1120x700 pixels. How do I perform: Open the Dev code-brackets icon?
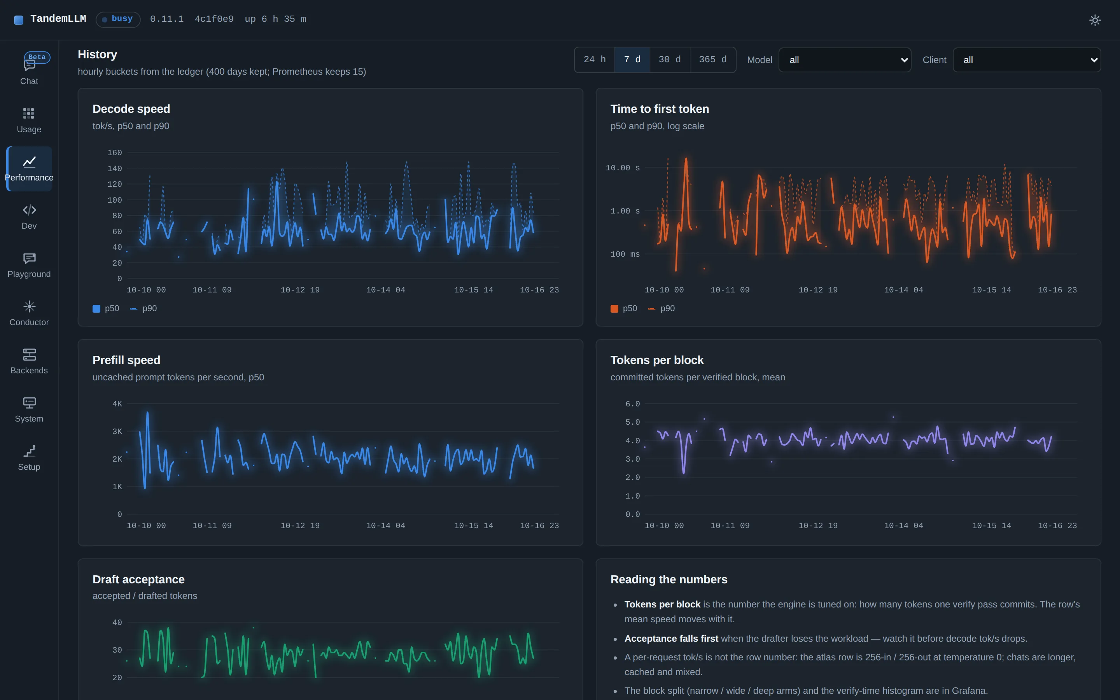[29, 210]
